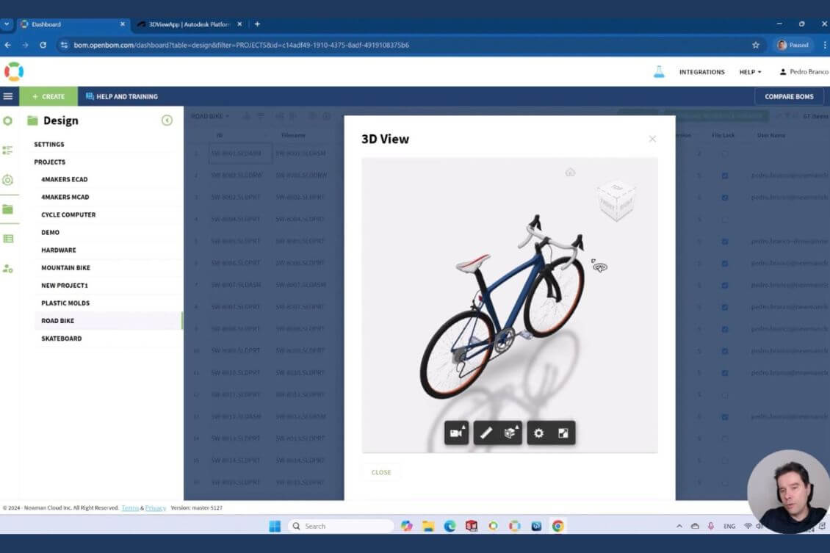
Task: Click the CLOSE button in 3D View
Action: coord(381,472)
